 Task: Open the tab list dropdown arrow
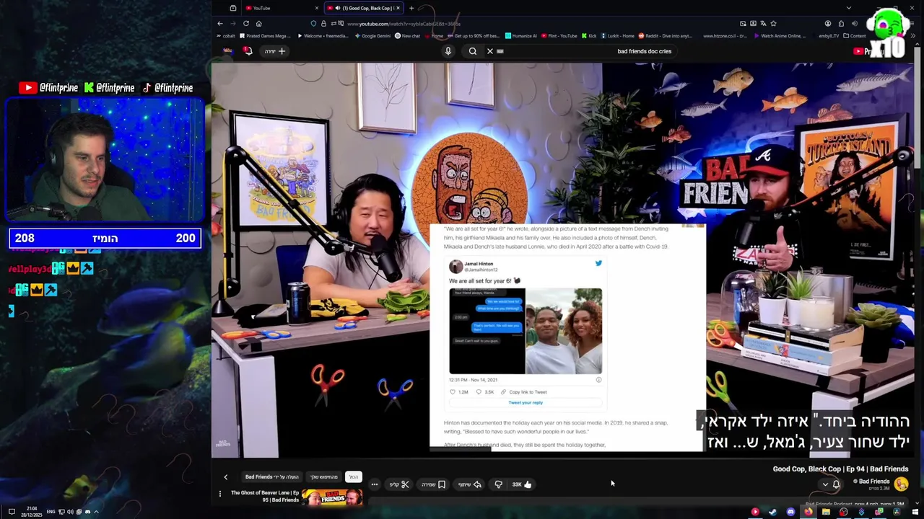click(x=849, y=8)
